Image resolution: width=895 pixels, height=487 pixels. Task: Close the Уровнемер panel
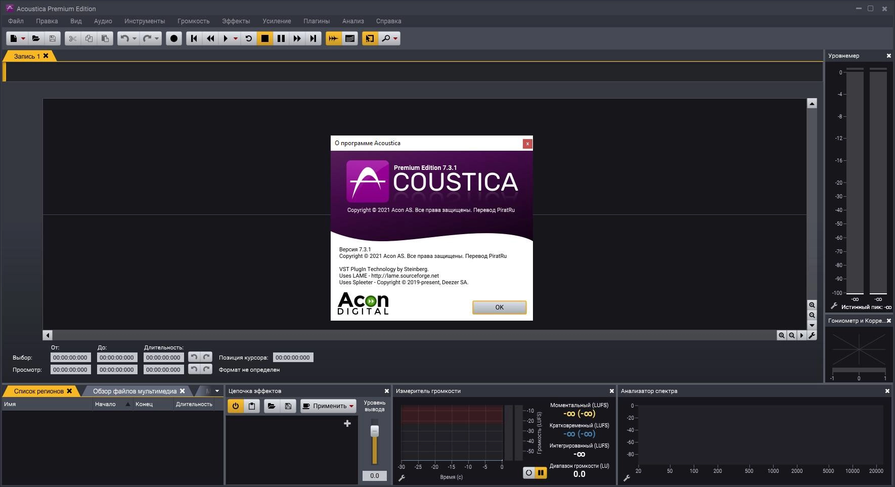click(889, 56)
